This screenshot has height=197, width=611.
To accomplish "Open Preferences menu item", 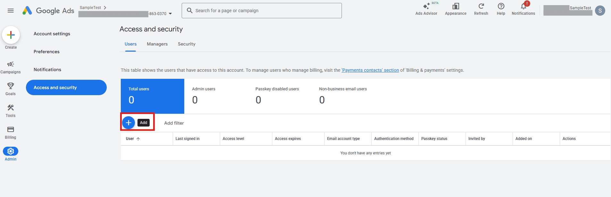I will pyautogui.click(x=46, y=52).
